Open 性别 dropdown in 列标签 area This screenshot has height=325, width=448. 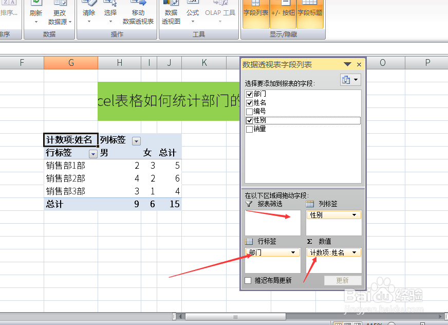[x=354, y=215]
